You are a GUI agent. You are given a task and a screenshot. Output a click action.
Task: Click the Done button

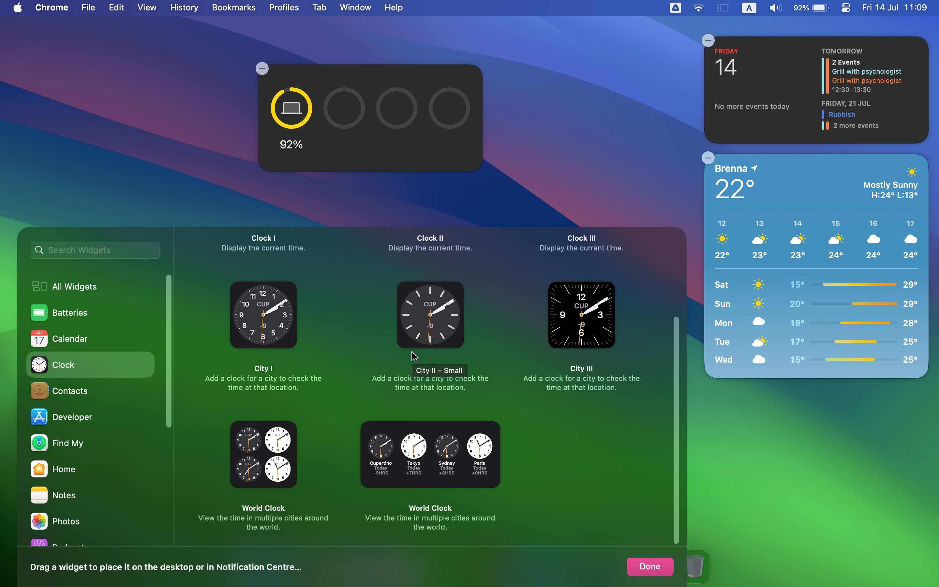pyautogui.click(x=649, y=566)
